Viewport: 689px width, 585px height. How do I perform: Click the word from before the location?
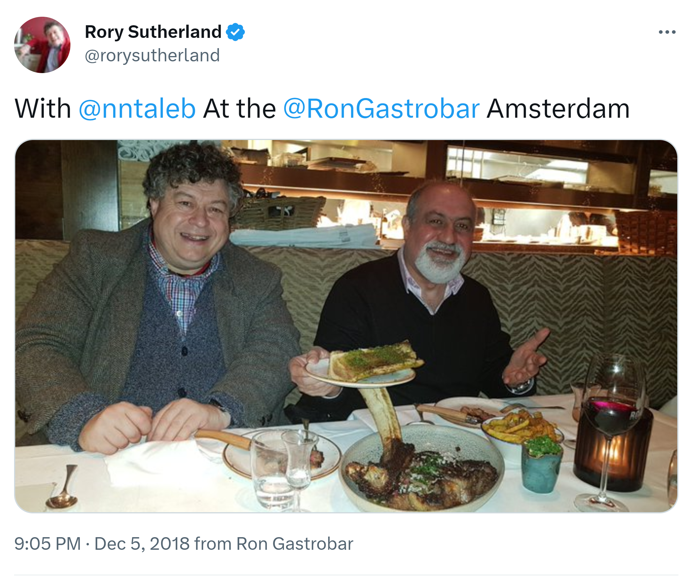[x=212, y=544]
